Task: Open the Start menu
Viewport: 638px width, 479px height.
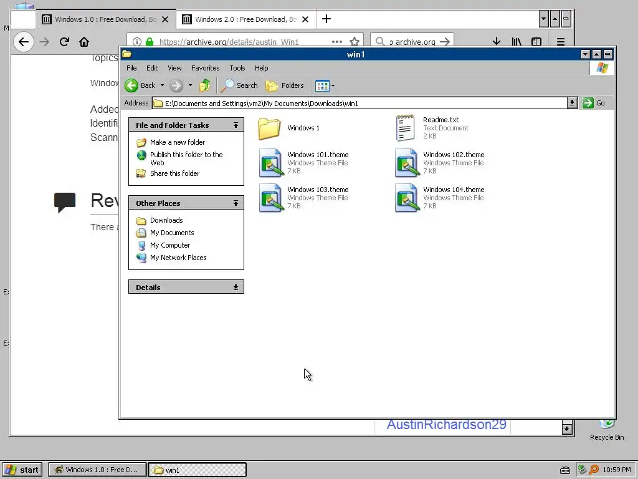Action: tap(22, 470)
